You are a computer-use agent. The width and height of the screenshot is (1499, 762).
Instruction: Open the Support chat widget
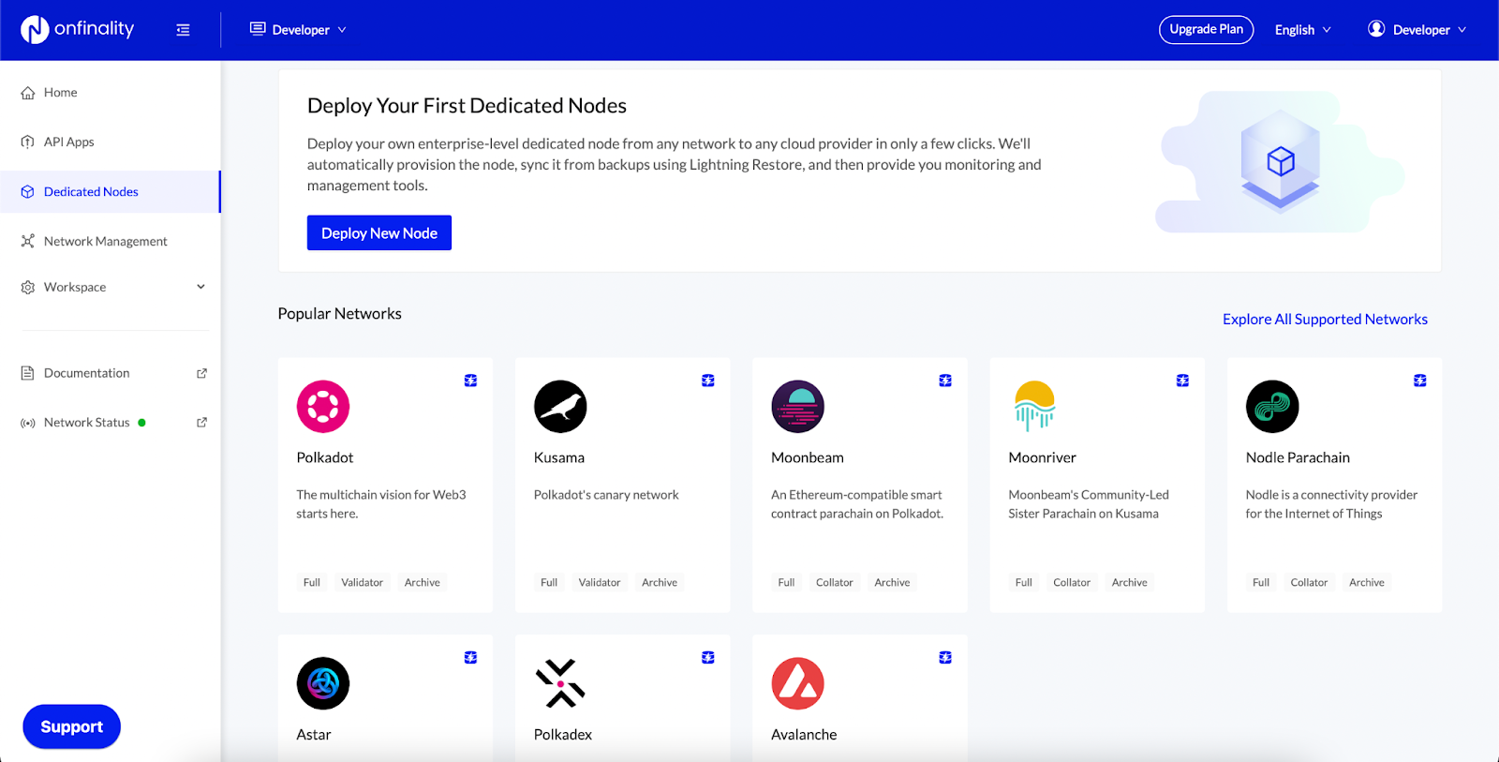(72, 726)
